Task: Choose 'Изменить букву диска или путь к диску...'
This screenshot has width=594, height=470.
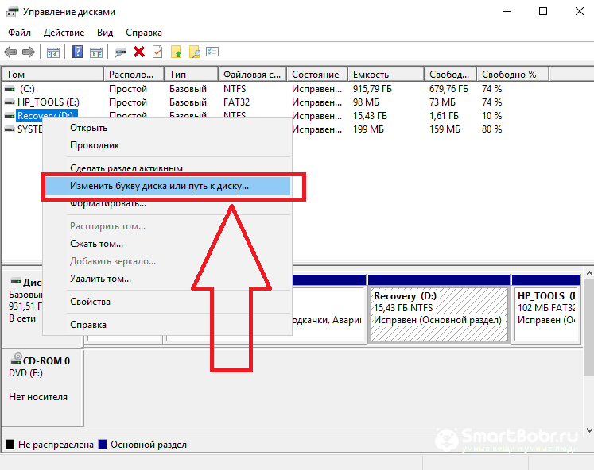Action: [x=159, y=186]
